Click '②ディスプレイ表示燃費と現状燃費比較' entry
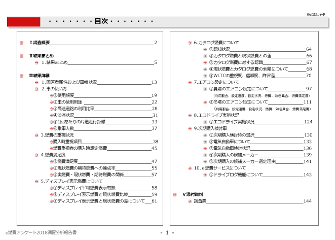335x240 pixels. 90,195
